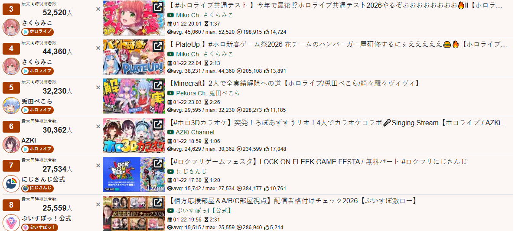This screenshot has width=515, height=231.
Task: Click さくらみこ avatar in rank 3 row
Action: click(x=11, y=27)
